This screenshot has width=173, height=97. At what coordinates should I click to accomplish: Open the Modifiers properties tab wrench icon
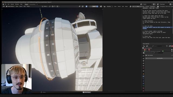144,76
